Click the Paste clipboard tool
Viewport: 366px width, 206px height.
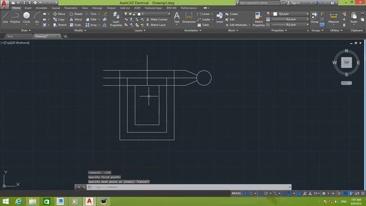click(353, 18)
